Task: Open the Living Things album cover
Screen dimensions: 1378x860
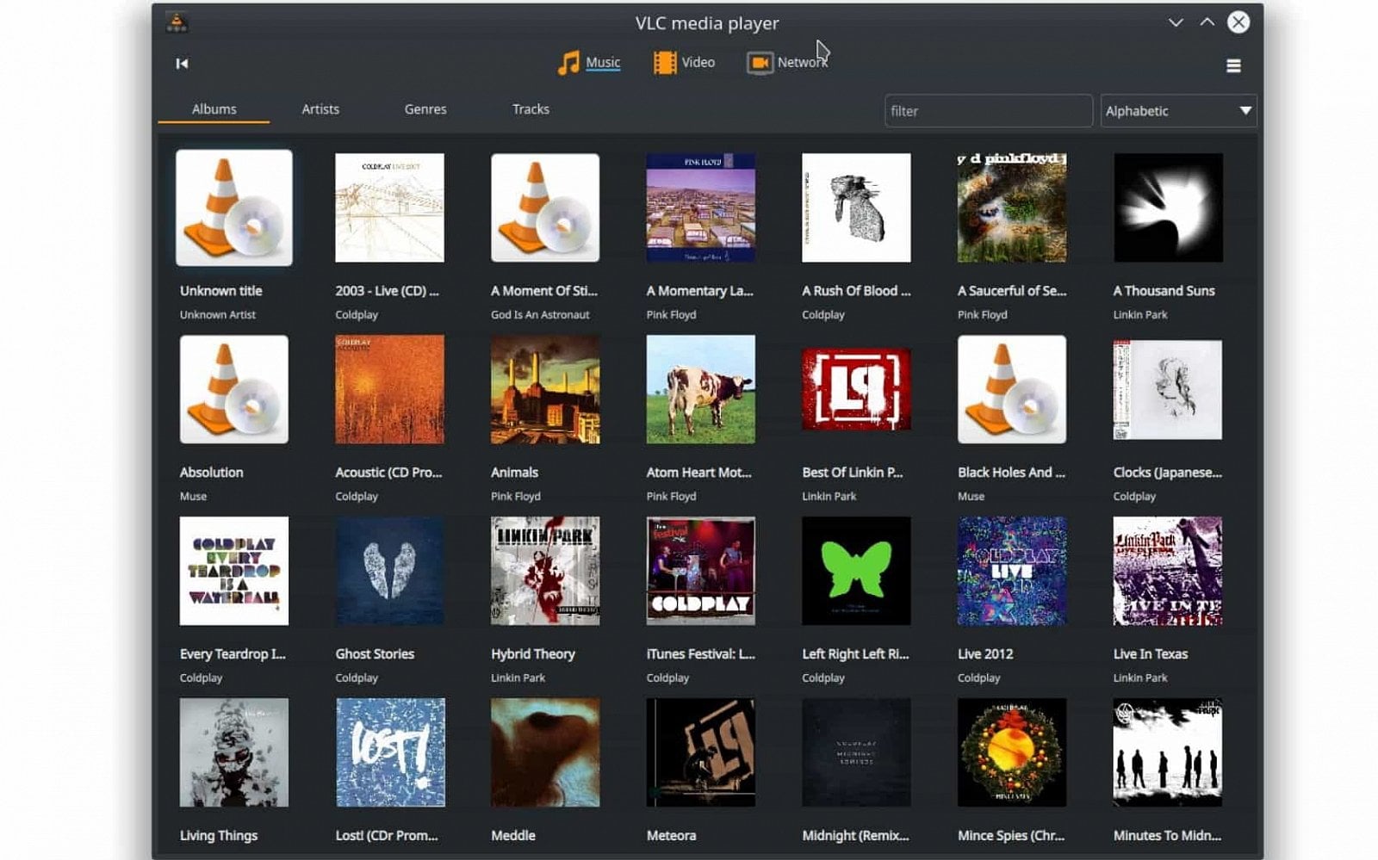Action: (x=234, y=752)
